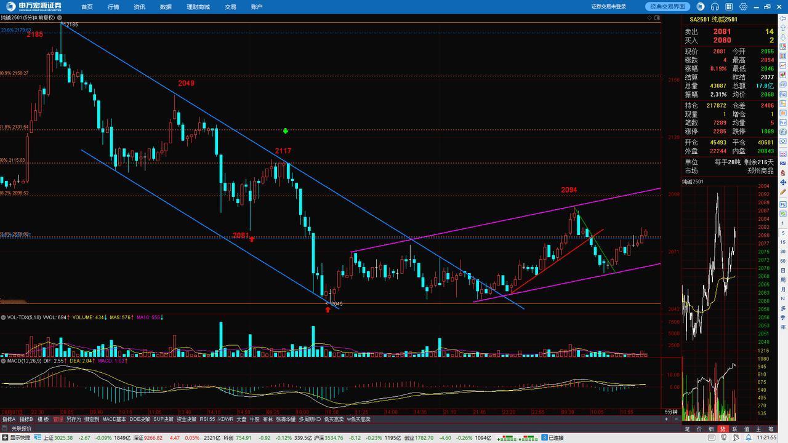This screenshot has width=788, height=443.
Task: Open the headset customer service icon
Action: [x=715, y=6]
